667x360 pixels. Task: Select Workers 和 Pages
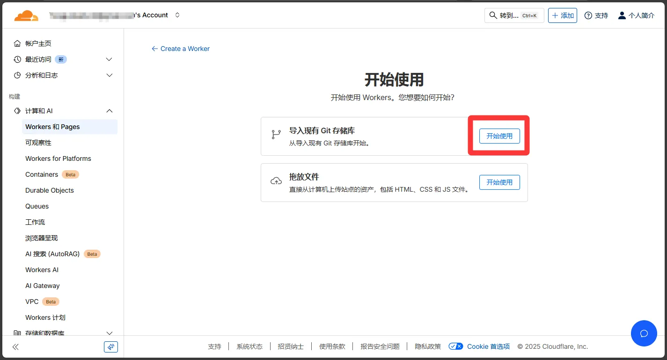(70, 127)
